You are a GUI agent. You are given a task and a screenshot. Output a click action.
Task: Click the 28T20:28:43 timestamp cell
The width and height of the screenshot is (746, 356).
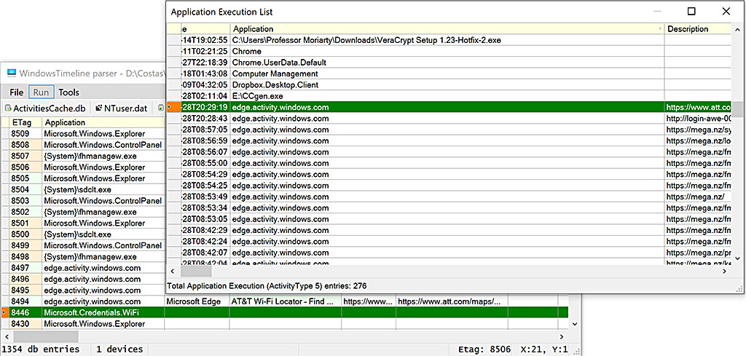click(205, 119)
